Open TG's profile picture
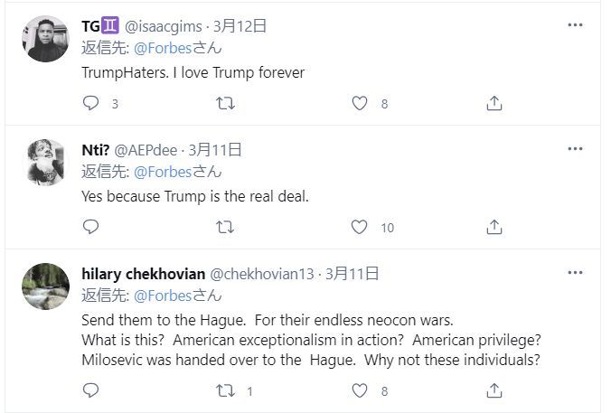 point(45,39)
